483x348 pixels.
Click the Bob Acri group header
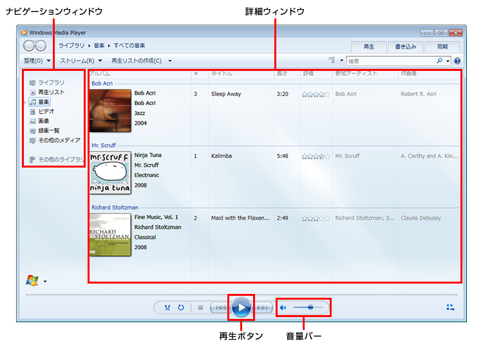(102, 83)
